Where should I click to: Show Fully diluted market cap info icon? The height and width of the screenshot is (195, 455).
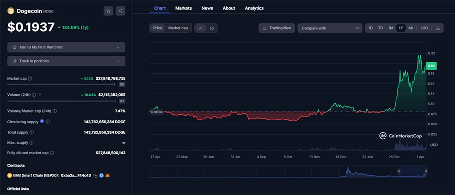[52, 153]
